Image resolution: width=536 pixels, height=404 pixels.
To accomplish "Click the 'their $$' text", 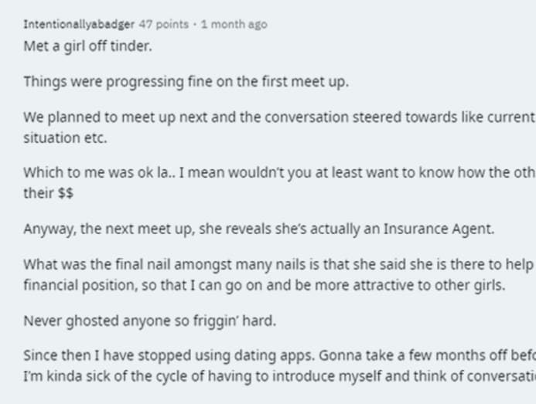I will [x=49, y=193].
